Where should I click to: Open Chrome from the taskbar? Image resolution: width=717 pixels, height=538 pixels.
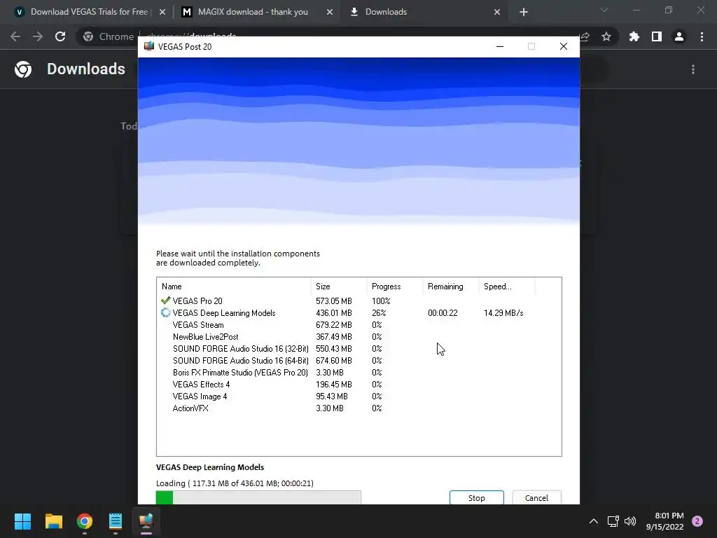click(x=85, y=521)
